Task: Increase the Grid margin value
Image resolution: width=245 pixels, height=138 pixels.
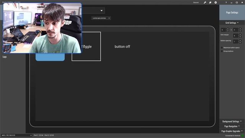Action: pyautogui.click(x=240, y=34)
